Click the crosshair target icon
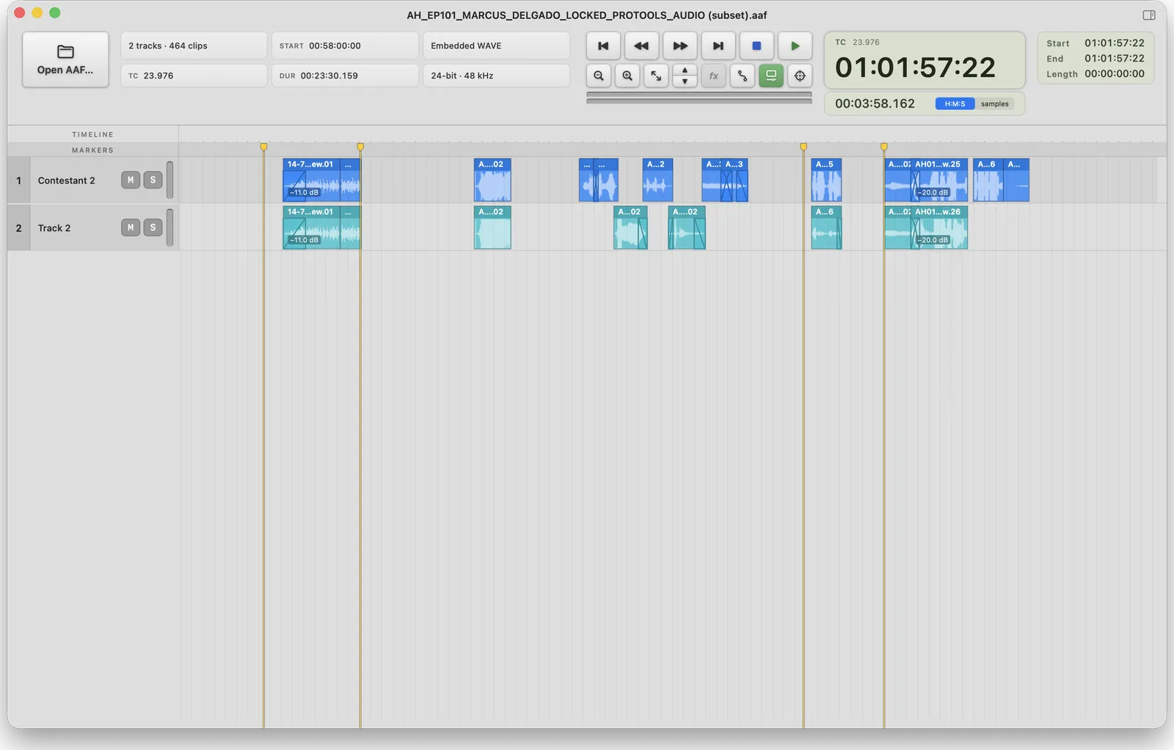The height and width of the screenshot is (750, 1174). tap(800, 76)
